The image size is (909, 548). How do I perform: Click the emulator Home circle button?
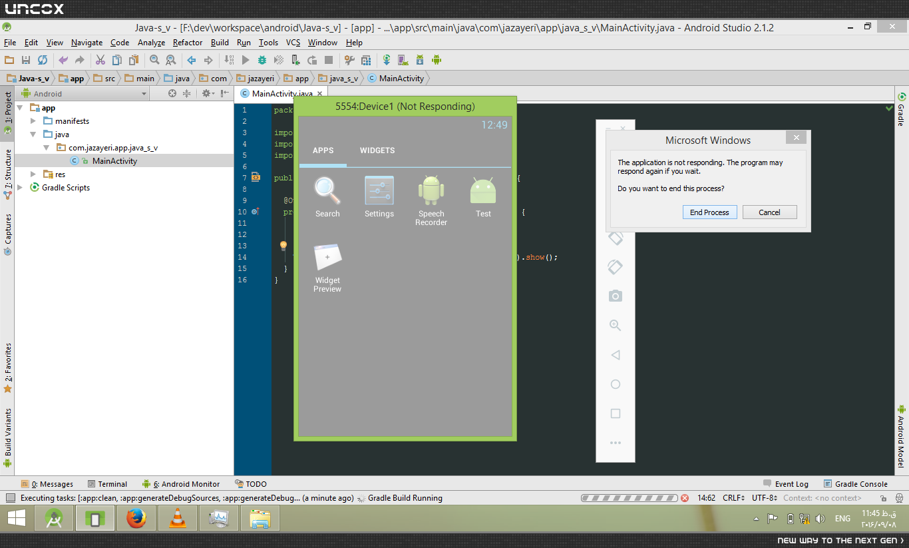(616, 384)
